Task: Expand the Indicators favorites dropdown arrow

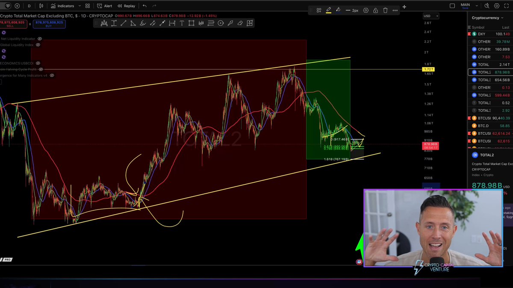Action: pyautogui.click(x=80, y=6)
